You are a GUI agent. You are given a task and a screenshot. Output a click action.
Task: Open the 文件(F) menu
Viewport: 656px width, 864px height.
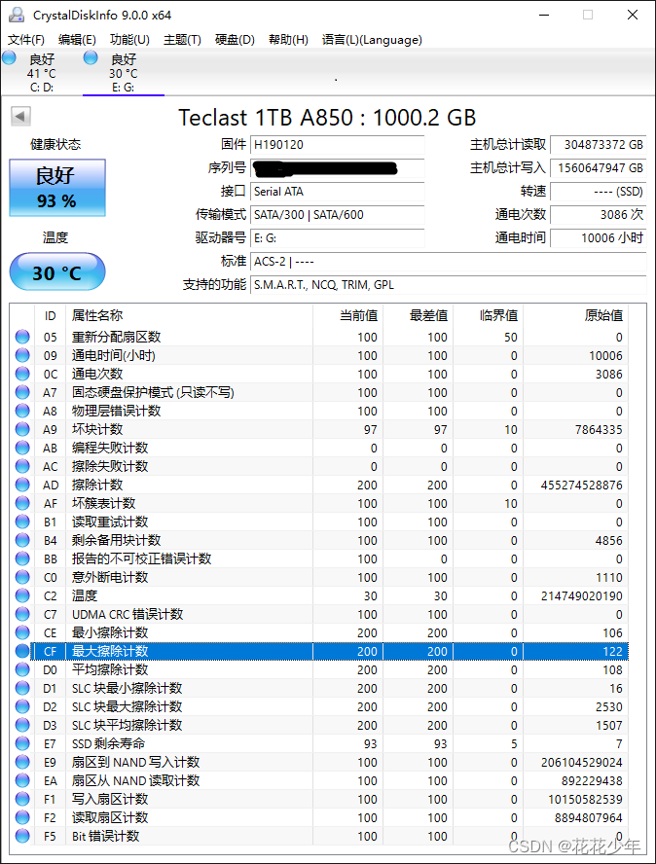(x=26, y=40)
